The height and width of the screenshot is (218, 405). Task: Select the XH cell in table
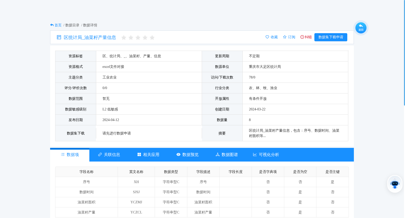[136, 182]
